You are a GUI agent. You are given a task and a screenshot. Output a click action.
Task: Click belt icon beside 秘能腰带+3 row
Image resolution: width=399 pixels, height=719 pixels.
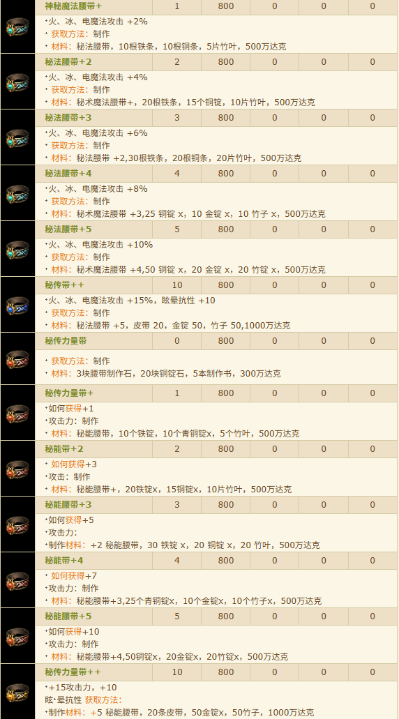click(17, 526)
